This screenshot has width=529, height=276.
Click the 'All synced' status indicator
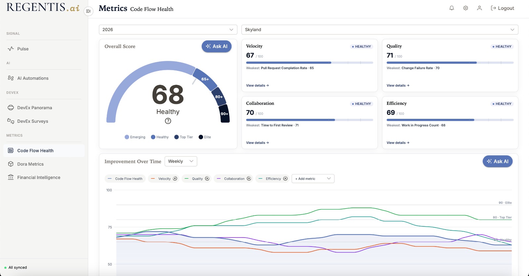click(16, 267)
